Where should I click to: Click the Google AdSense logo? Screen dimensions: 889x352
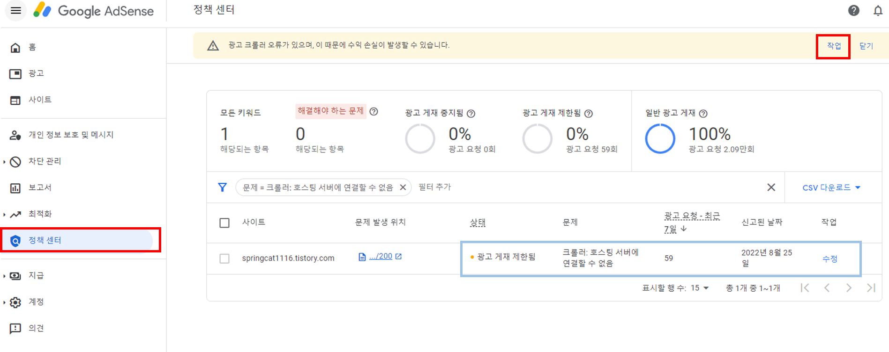pyautogui.click(x=94, y=10)
